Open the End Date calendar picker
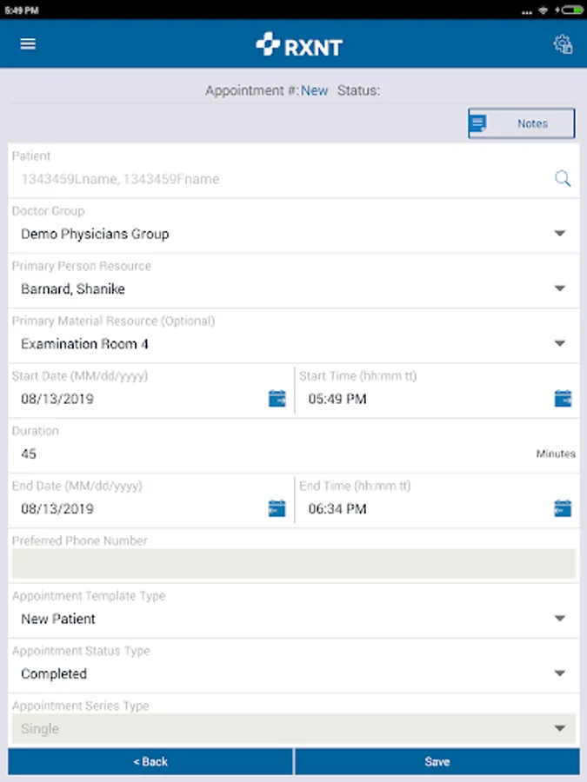Image resolution: width=587 pixels, height=782 pixels. pos(277,508)
